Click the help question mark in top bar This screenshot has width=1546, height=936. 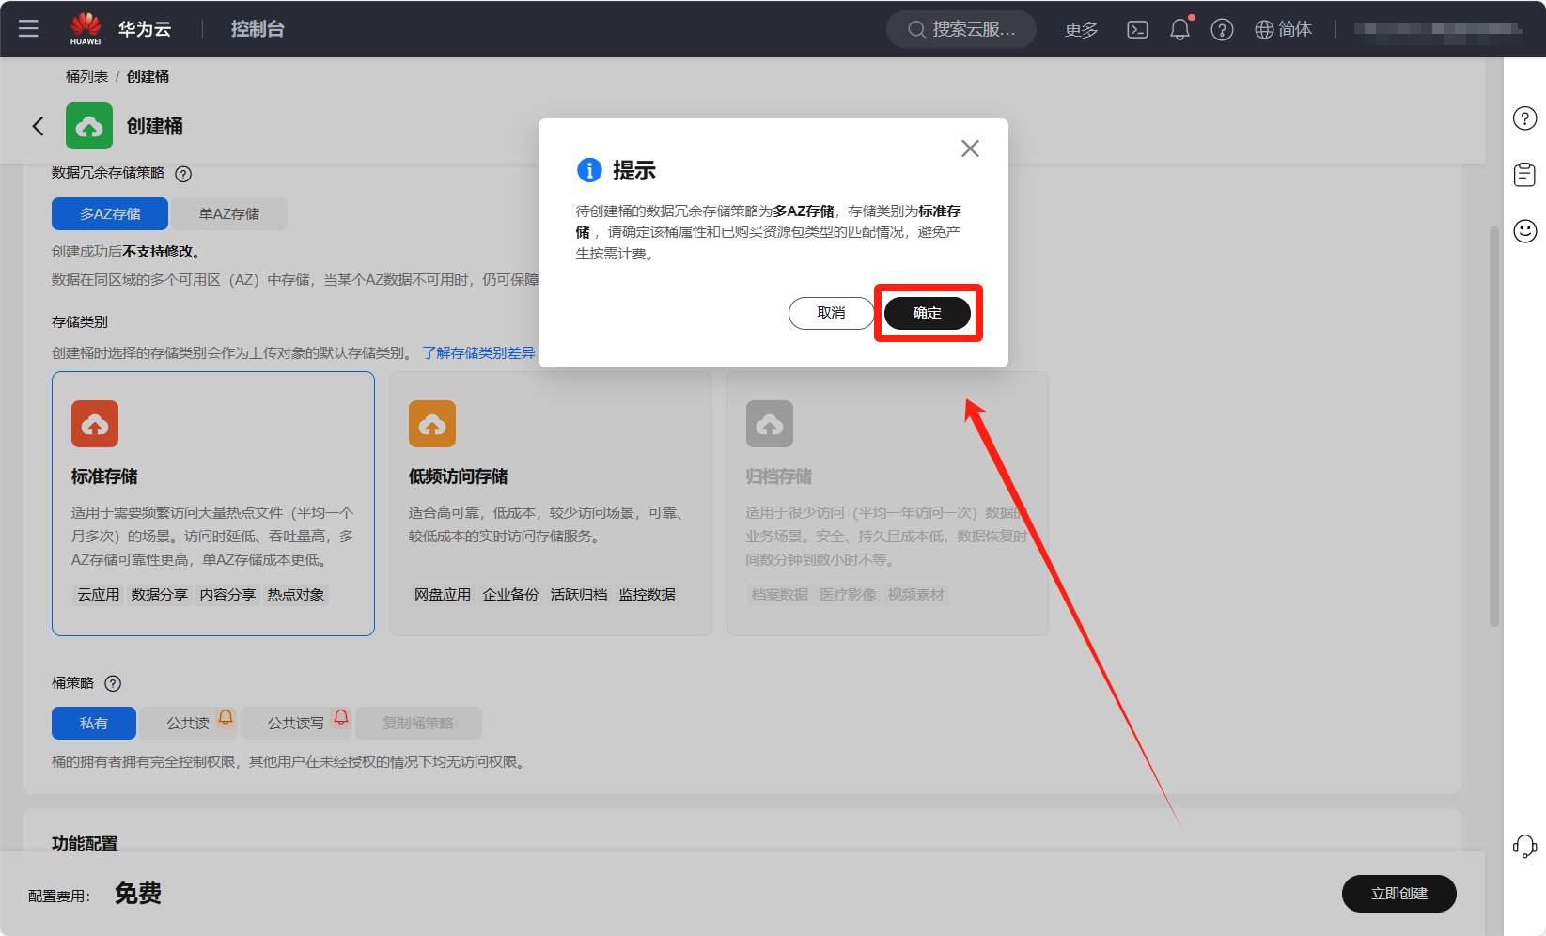[x=1222, y=29]
